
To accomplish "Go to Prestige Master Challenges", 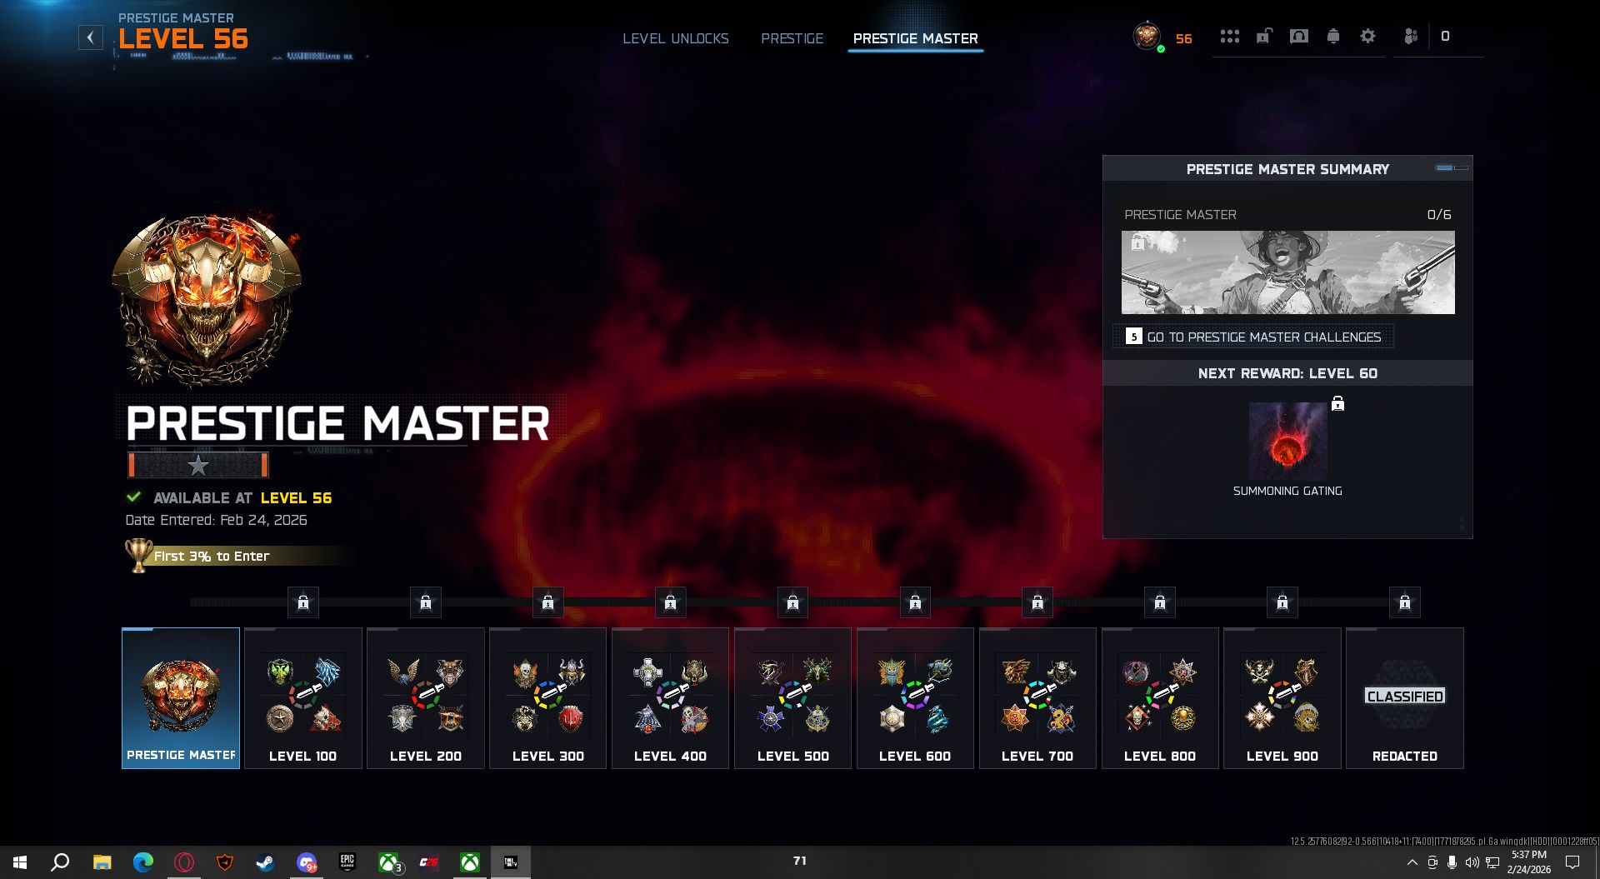I will (1254, 337).
